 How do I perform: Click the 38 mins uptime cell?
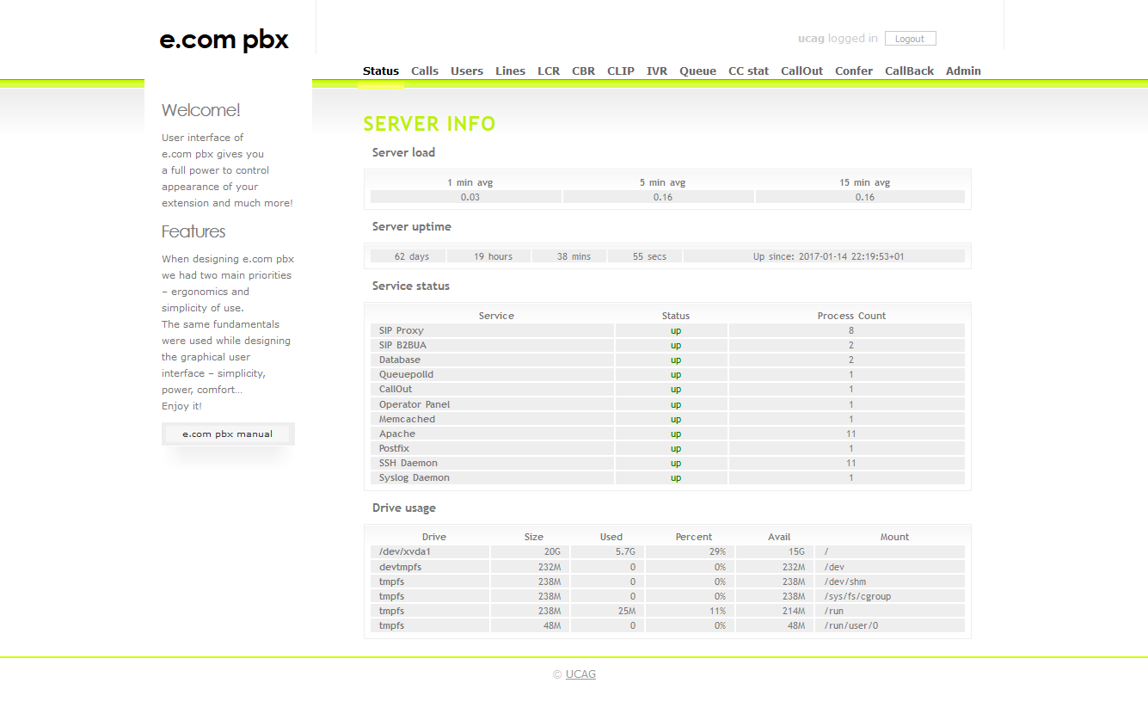(569, 256)
